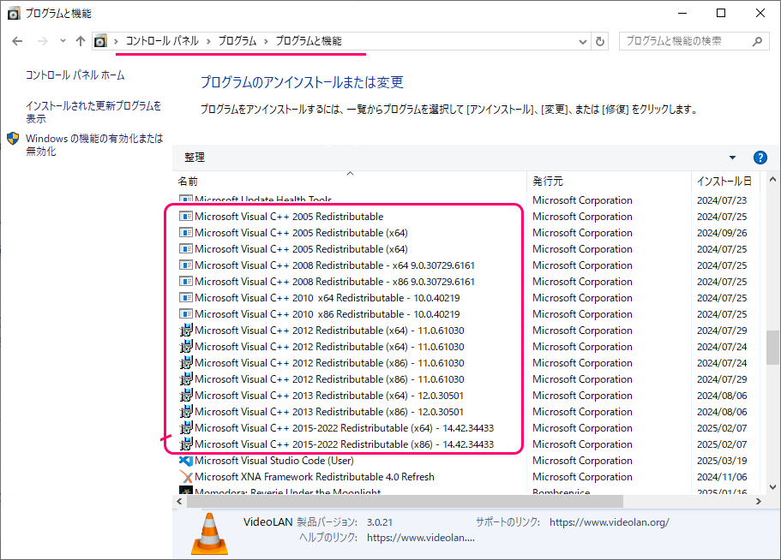Select コントロール パネル breadcrumb
Viewport: 781px width, 560px height.
click(x=162, y=41)
